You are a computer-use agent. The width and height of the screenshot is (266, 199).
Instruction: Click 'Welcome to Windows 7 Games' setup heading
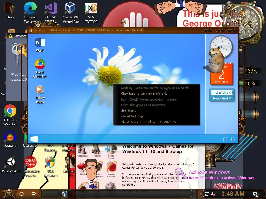158,149
